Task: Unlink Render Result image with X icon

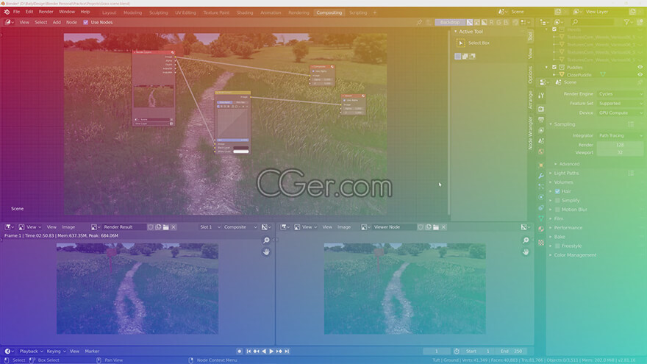Action: (174, 227)
